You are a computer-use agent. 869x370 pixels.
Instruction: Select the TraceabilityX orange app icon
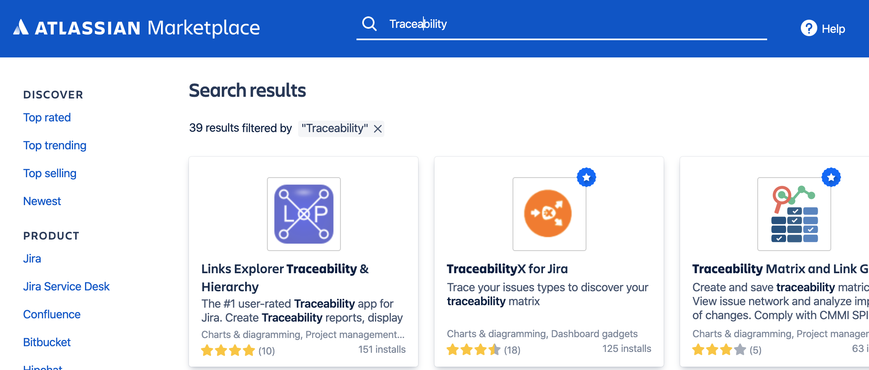point(549,213)
